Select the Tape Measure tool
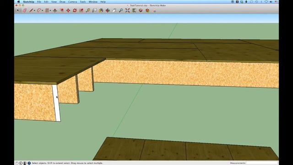The width and height of the screenshot is (293, 165). [x=88, y=11]
